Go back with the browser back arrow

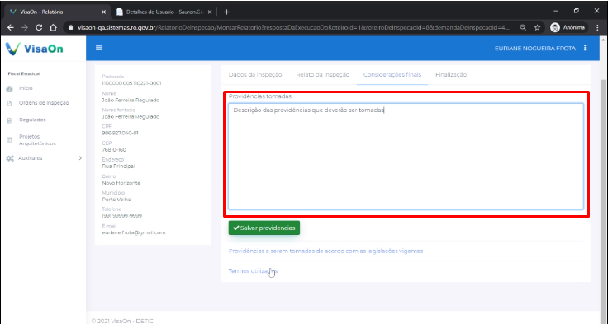click(x=11, y=27)
